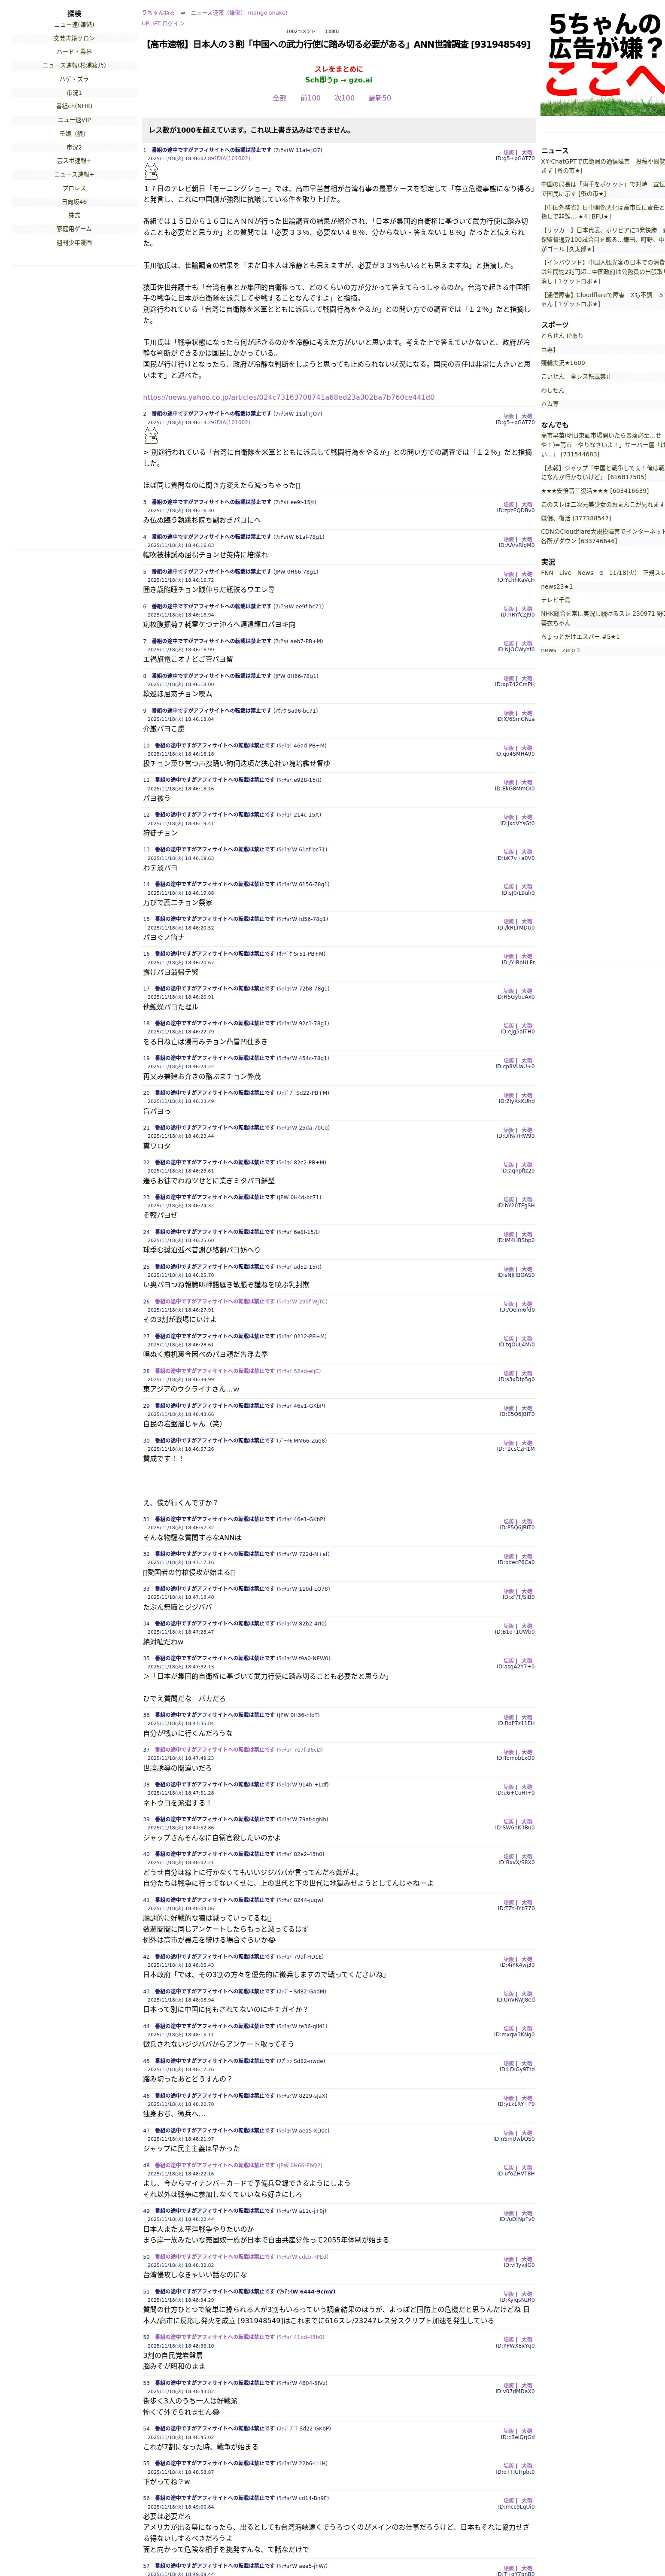
Task: Click 大砲 on post 5
Action: tap(527, 574)
